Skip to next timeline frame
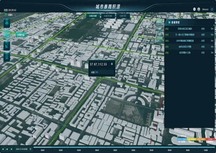The width and height of the screenshot is (216, 153). tap(12, 149)
